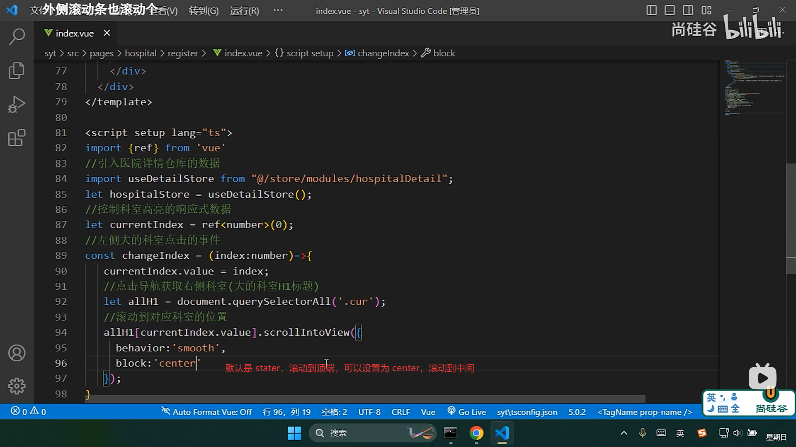Click changeIndex in the breadcrumb
The image size is (796, 447).
[x=383, y=53]
